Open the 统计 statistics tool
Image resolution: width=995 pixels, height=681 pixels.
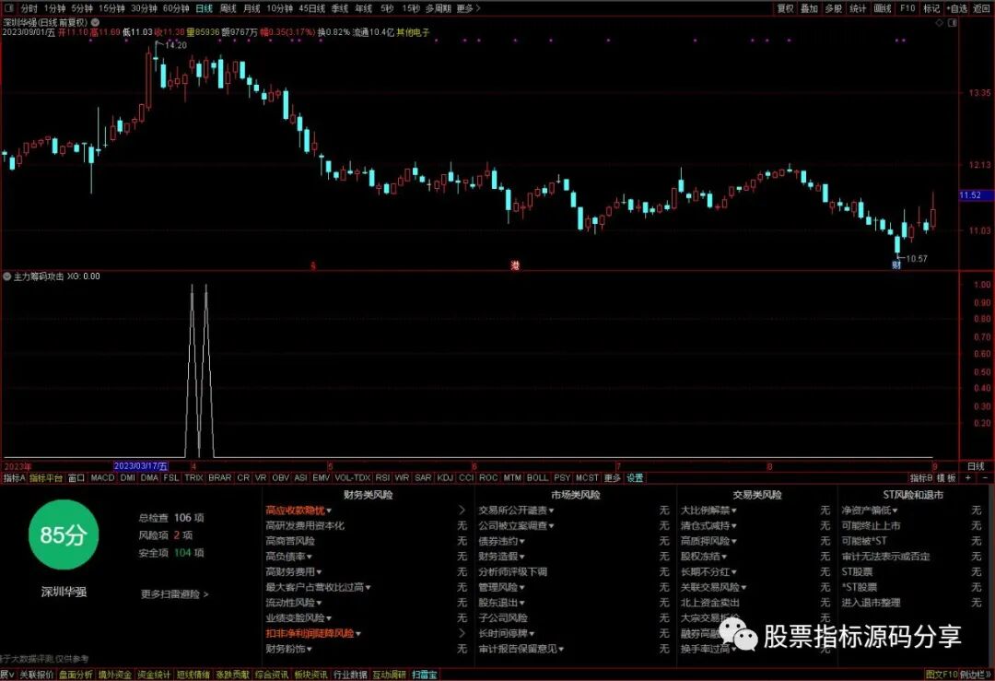[858, 8]
